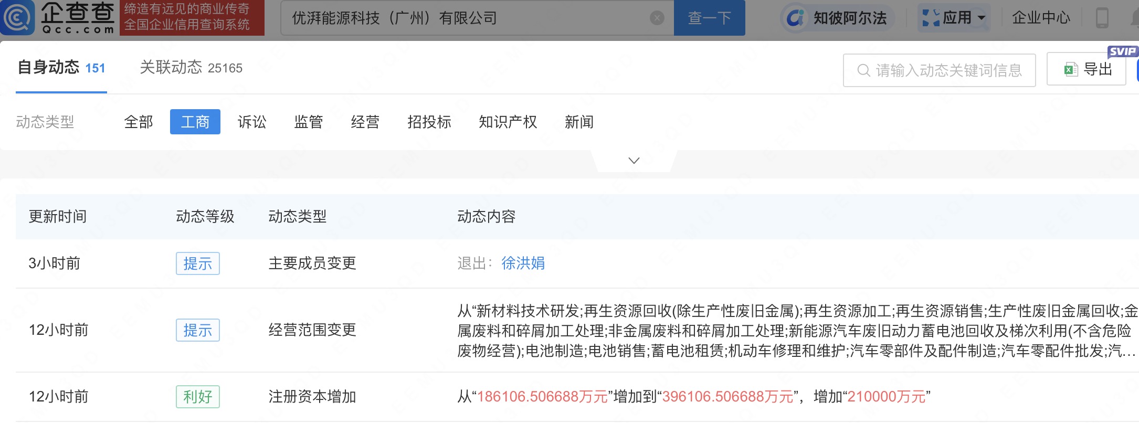Click the Excel icon on 导出 button
The height and width of the screenshot is (423, 1139).
1070,69
